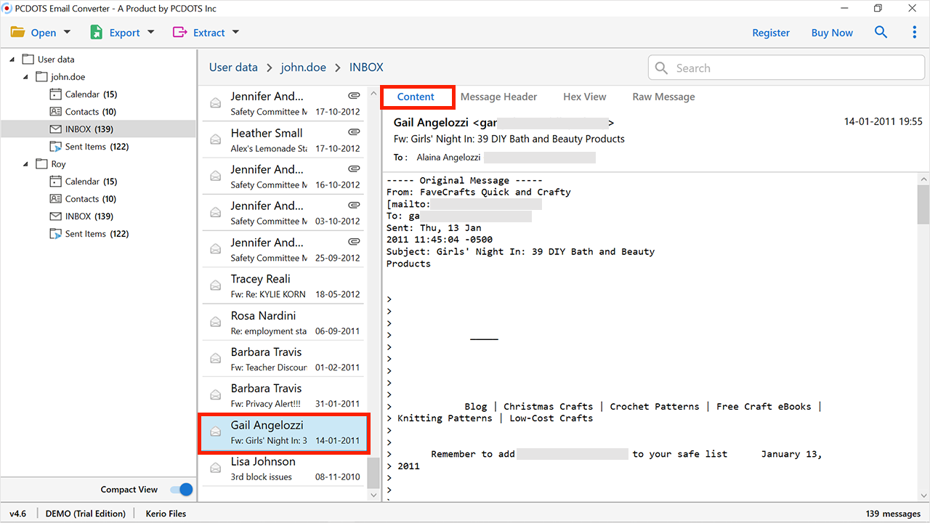This screenshot has height=523, width=930.
Task: Click the Extract arrow icon
Action: [x=179, y=33]
